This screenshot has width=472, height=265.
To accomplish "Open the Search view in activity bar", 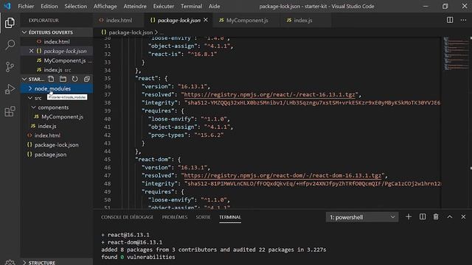I will (10, 45).
